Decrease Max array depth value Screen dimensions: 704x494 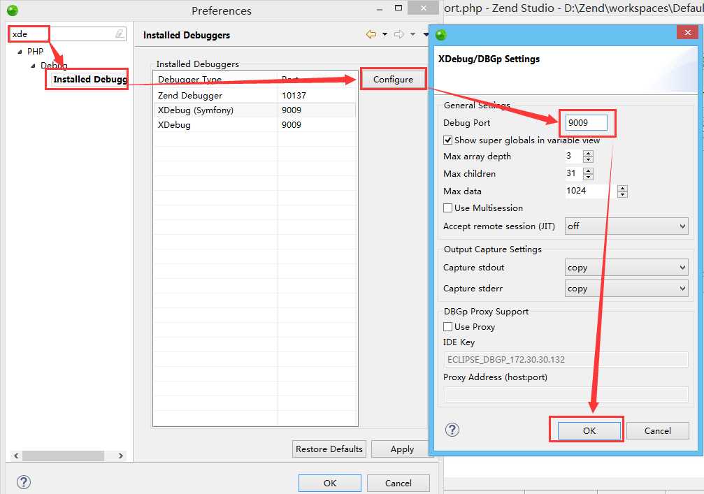point(588,159)
